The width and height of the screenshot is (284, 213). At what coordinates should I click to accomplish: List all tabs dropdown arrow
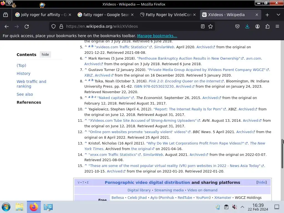pos(278,15)
